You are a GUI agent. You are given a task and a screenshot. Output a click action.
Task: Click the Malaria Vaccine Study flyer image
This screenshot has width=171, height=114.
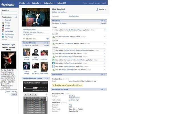[9, 60]
